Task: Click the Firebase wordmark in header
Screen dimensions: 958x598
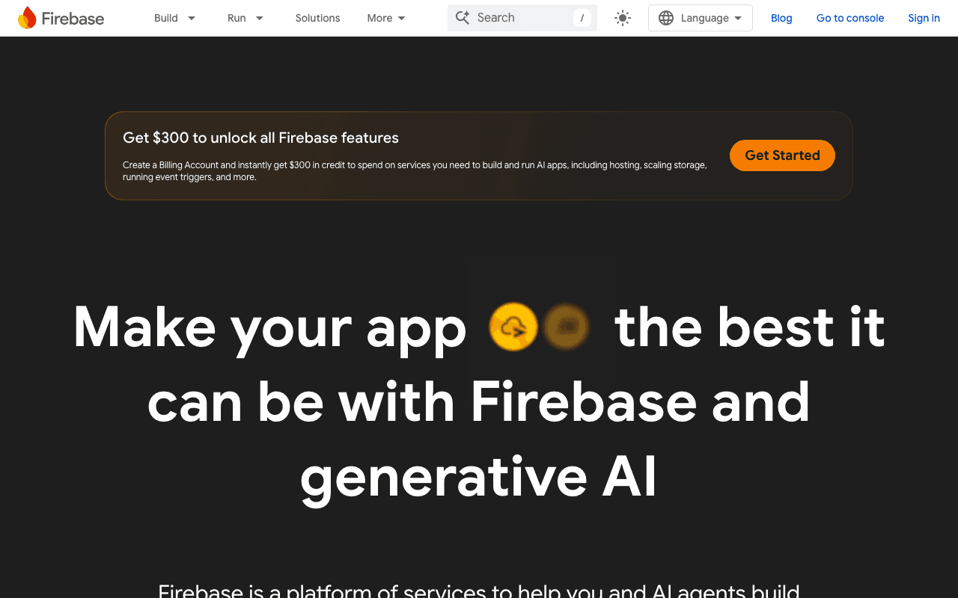Action: pos(73,19)
